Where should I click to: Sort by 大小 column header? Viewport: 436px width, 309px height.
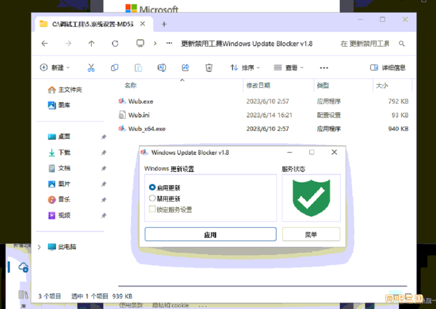tap(382, 86)
